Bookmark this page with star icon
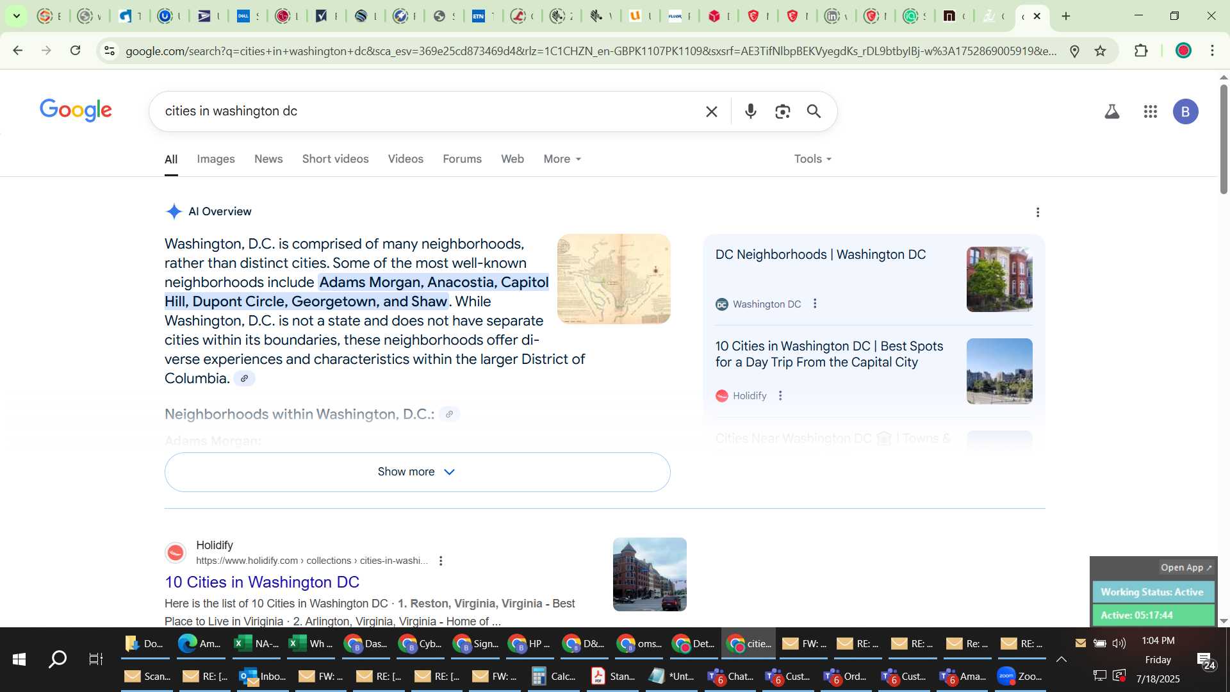Viewport: 1230px width, 692px height. pos(1101,51)
